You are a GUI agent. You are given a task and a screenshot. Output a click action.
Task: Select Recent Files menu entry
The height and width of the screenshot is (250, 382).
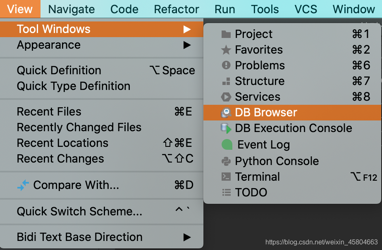pos(49,112)
